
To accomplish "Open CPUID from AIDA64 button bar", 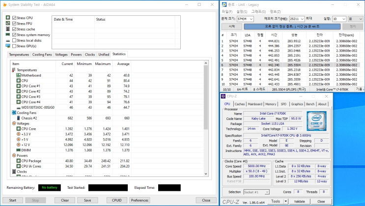I will [116, 200].
